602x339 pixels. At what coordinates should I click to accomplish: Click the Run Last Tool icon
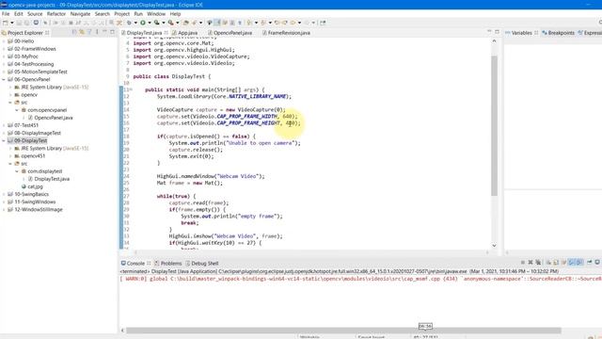click(171, 23)
